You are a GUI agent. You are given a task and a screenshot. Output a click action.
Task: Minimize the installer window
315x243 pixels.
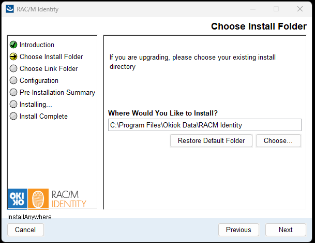[252, 9]
